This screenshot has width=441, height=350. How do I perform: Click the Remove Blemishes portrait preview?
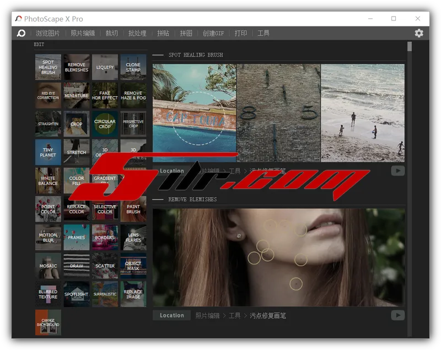[279, 257]
